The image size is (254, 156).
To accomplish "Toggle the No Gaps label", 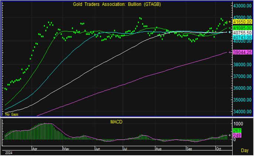I will point(11,114).
